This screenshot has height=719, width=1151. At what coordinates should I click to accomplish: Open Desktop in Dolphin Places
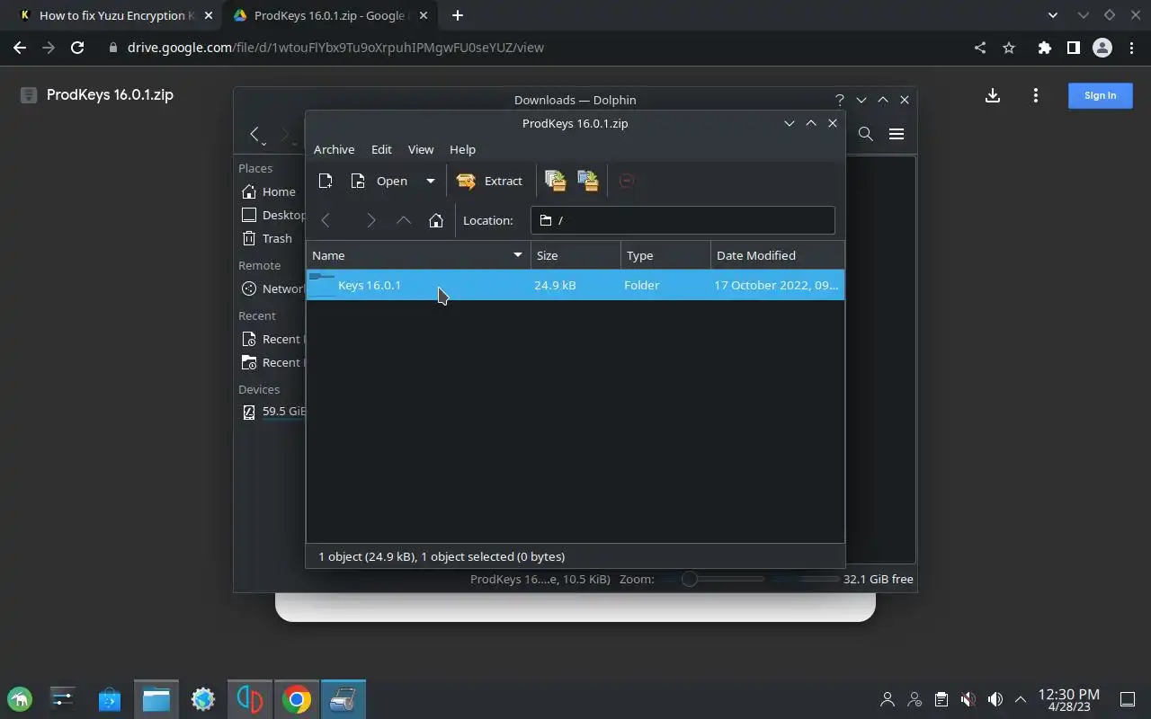[x=272, y=215]
